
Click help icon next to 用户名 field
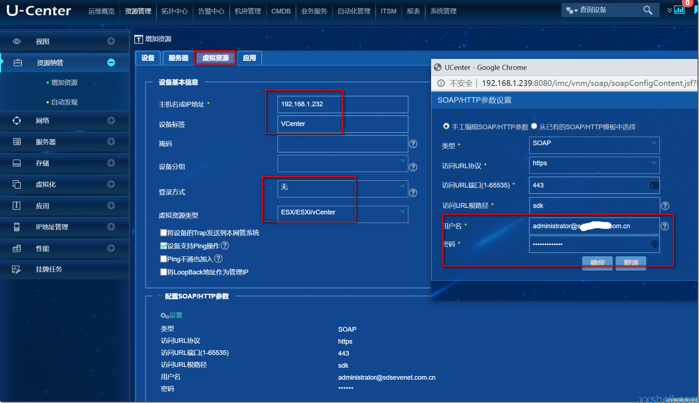pos(664,226)
